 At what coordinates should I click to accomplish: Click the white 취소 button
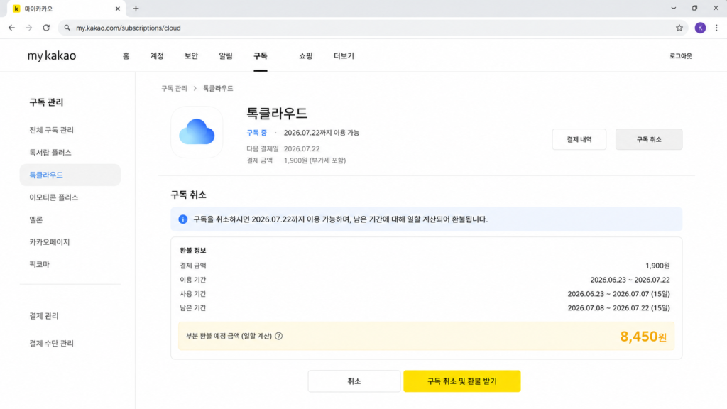coord(354,381)
